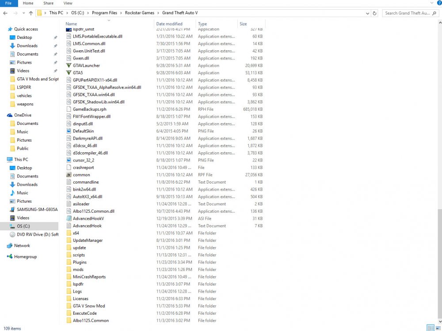Select vehicles in Quick access list
442x331 pixels.
[x=24, y=96]
